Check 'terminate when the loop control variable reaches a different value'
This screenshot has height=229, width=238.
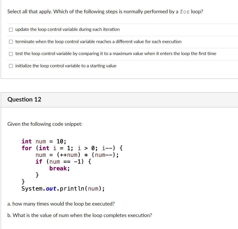coord(11,41)
